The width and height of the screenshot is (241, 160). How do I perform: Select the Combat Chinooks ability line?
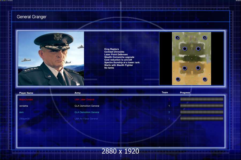coord(114,52)
